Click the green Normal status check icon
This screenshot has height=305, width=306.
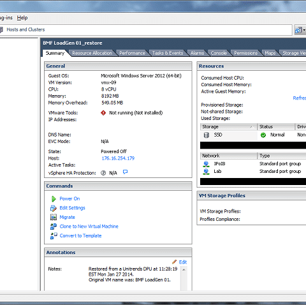pos(263,135)
